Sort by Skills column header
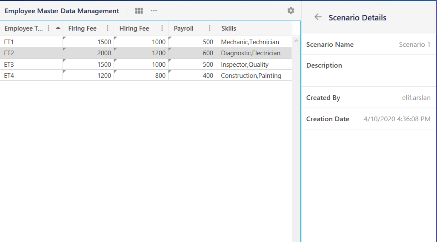The width and height of the screenshot is (437, 242). [228, 28]
